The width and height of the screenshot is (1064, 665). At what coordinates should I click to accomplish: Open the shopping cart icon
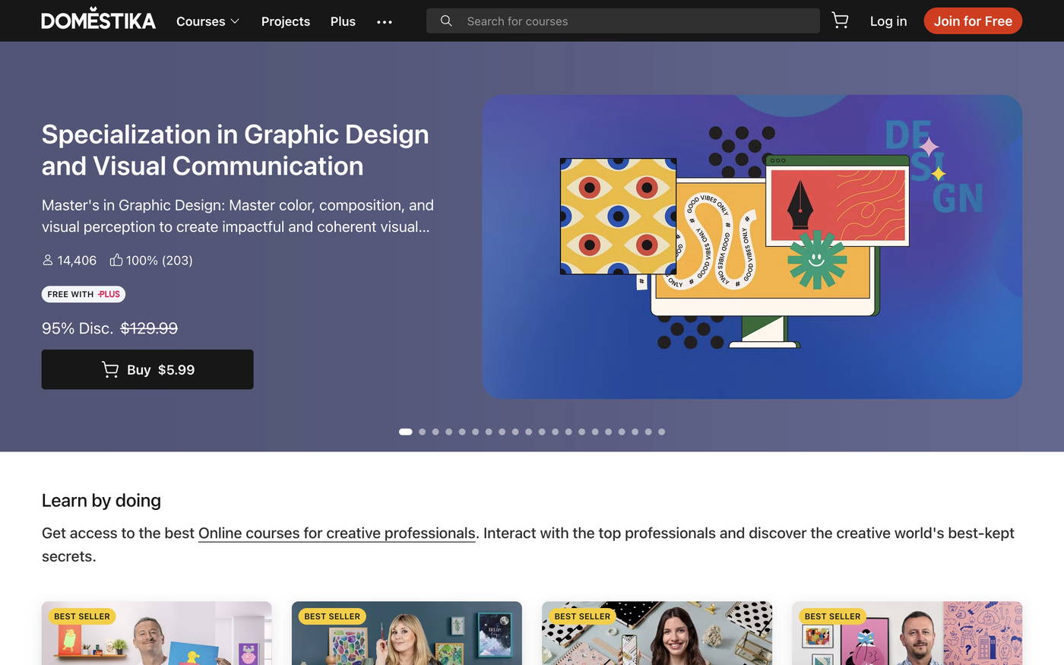840,21
